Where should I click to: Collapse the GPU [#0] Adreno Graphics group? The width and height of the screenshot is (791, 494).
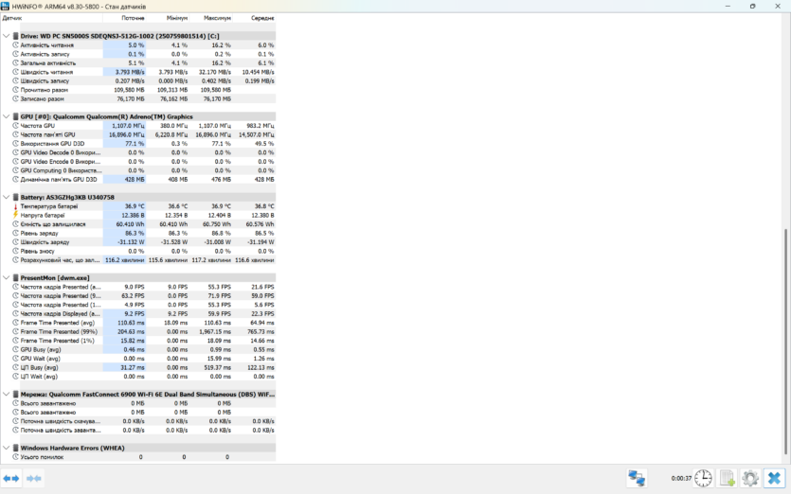tap(6, 116)
